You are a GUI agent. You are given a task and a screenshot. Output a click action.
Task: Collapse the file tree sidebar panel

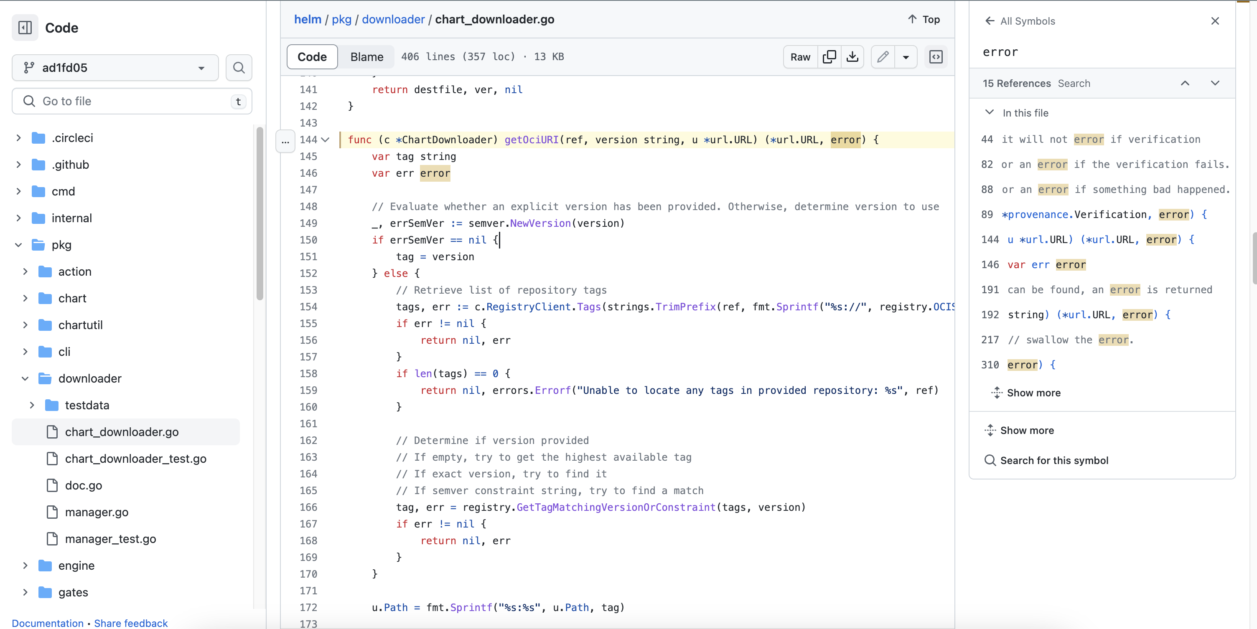pyautogui.click(x=24, y=28)
